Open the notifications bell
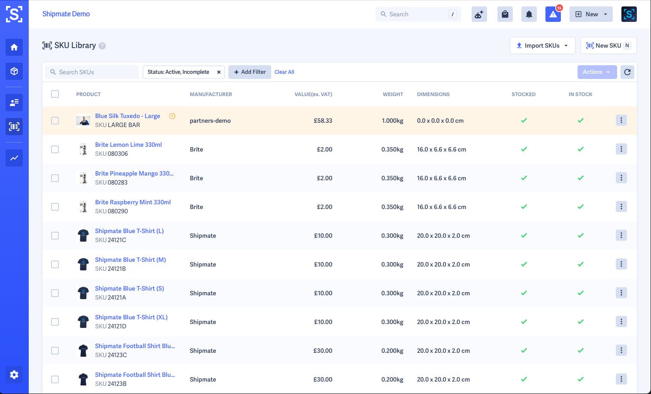The image size is (651, 394). pyautogui.click(x=529, y=14)
